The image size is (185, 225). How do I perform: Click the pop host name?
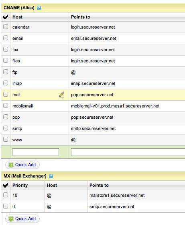click(x=16, y=118)
